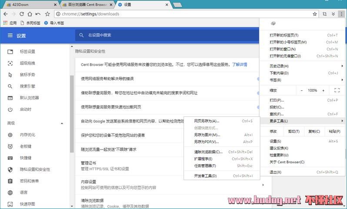Close the 设置 tab
The width and height of the screenshot is (347, 209).
pos(167,4)
